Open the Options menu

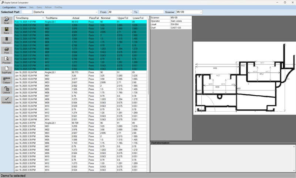[x=23, y=7]
